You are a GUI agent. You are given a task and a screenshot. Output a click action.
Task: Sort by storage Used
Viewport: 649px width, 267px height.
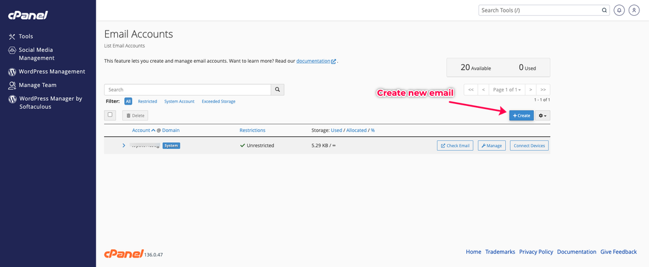(337, 131)
